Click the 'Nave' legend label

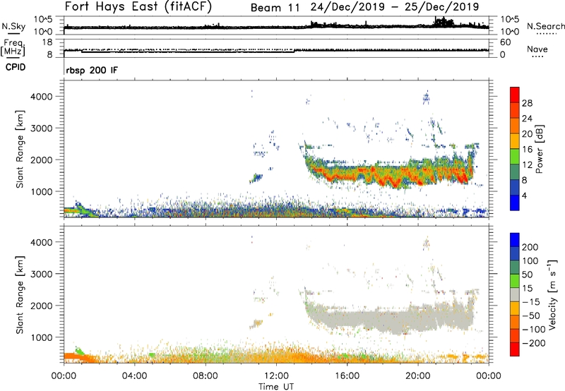(x=537, y=49)
